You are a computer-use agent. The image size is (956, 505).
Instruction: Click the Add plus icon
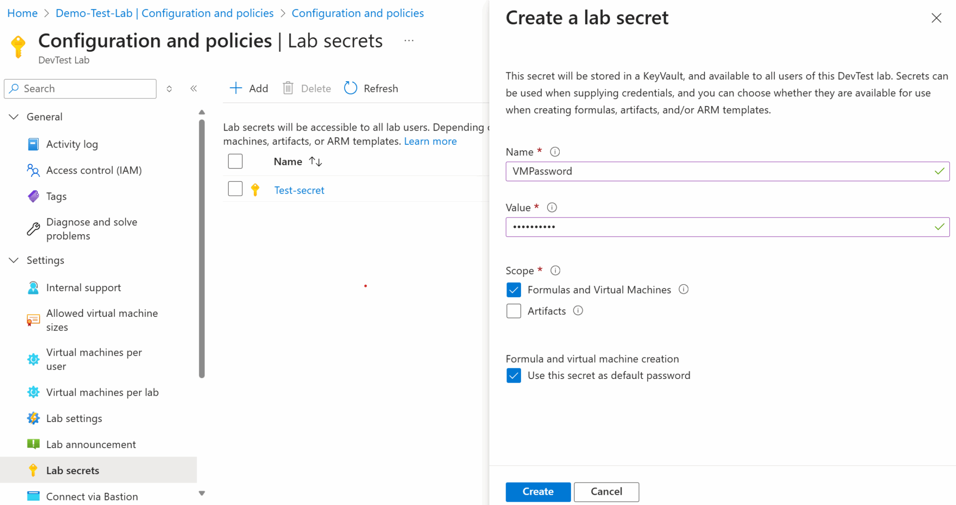pyautogui.click(x=236, y=88)
